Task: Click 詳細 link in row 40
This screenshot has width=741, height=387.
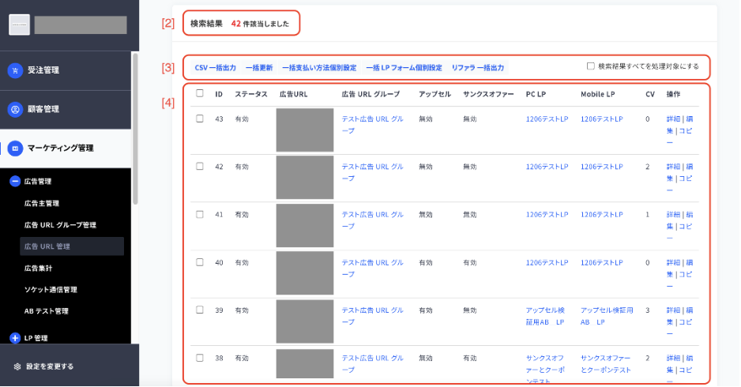Action: click(673, 263)
